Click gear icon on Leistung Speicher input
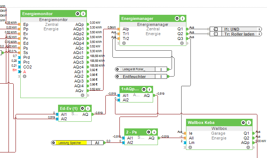The image size is (267, 158). 54,143
